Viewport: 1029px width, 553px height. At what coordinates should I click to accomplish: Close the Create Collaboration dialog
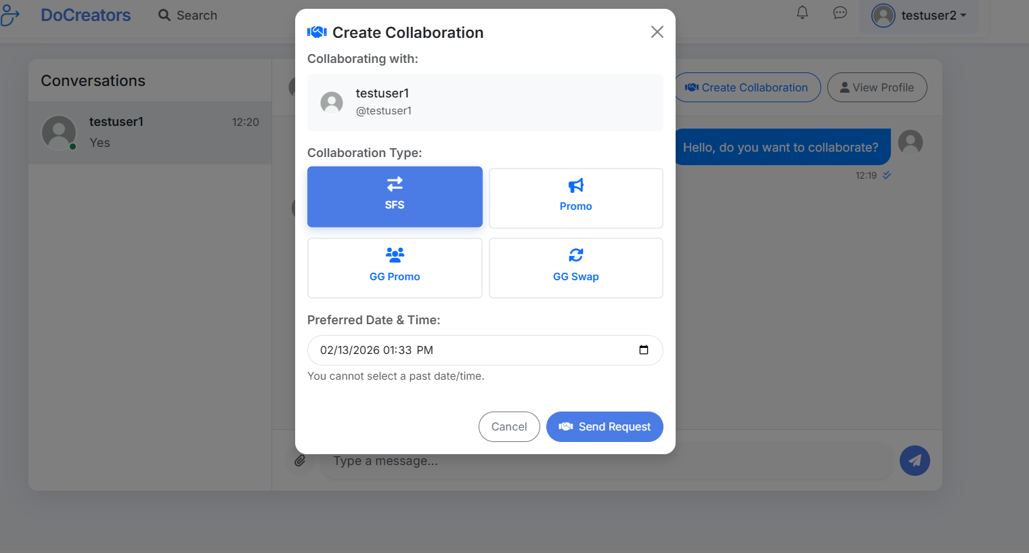[657, 31]
